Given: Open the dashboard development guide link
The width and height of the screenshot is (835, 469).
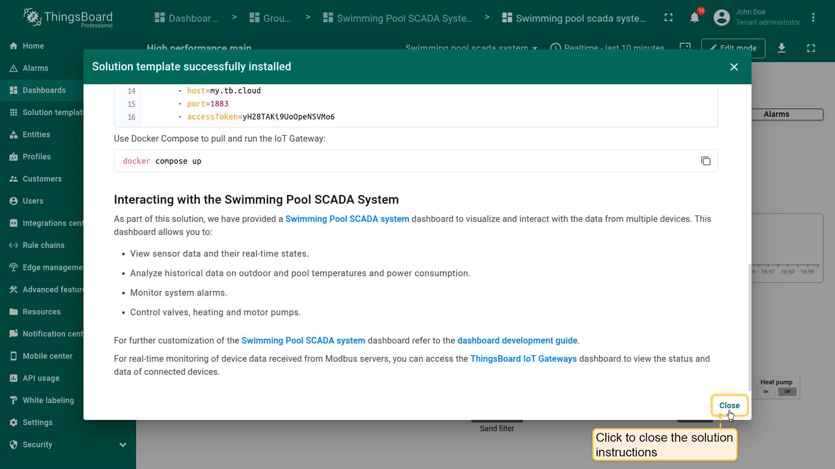Looking at the screenshot, I should [517, 341].
